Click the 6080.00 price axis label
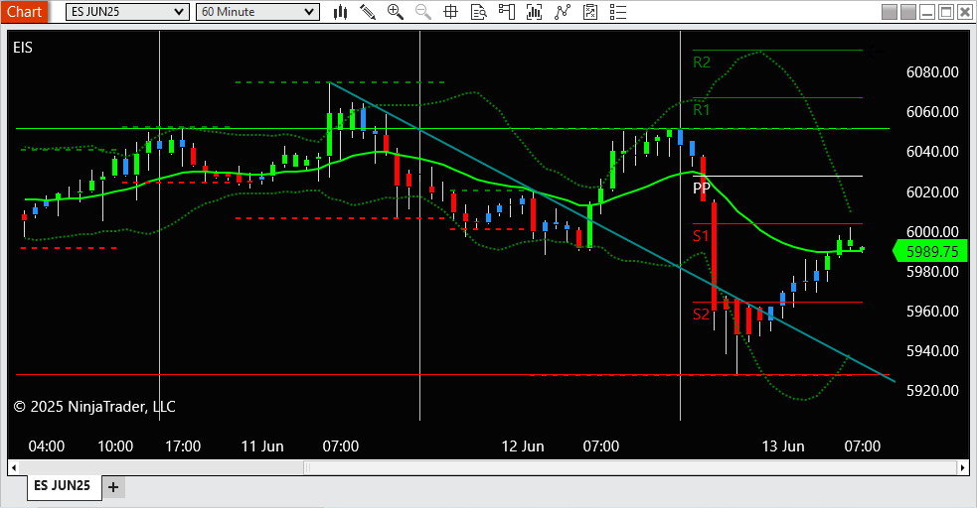 point(932,72)
